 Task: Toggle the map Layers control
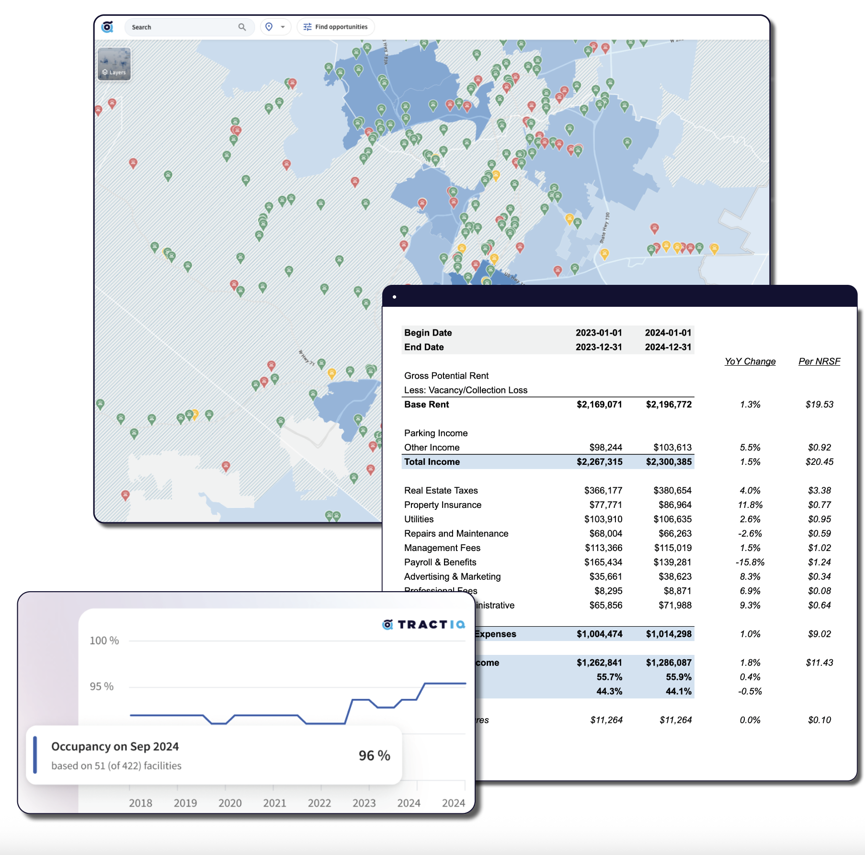(x=114, y=64)
